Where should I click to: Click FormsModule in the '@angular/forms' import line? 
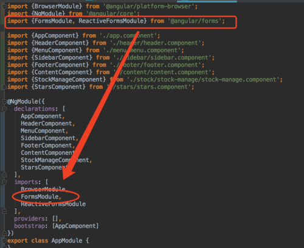(53, 21)
